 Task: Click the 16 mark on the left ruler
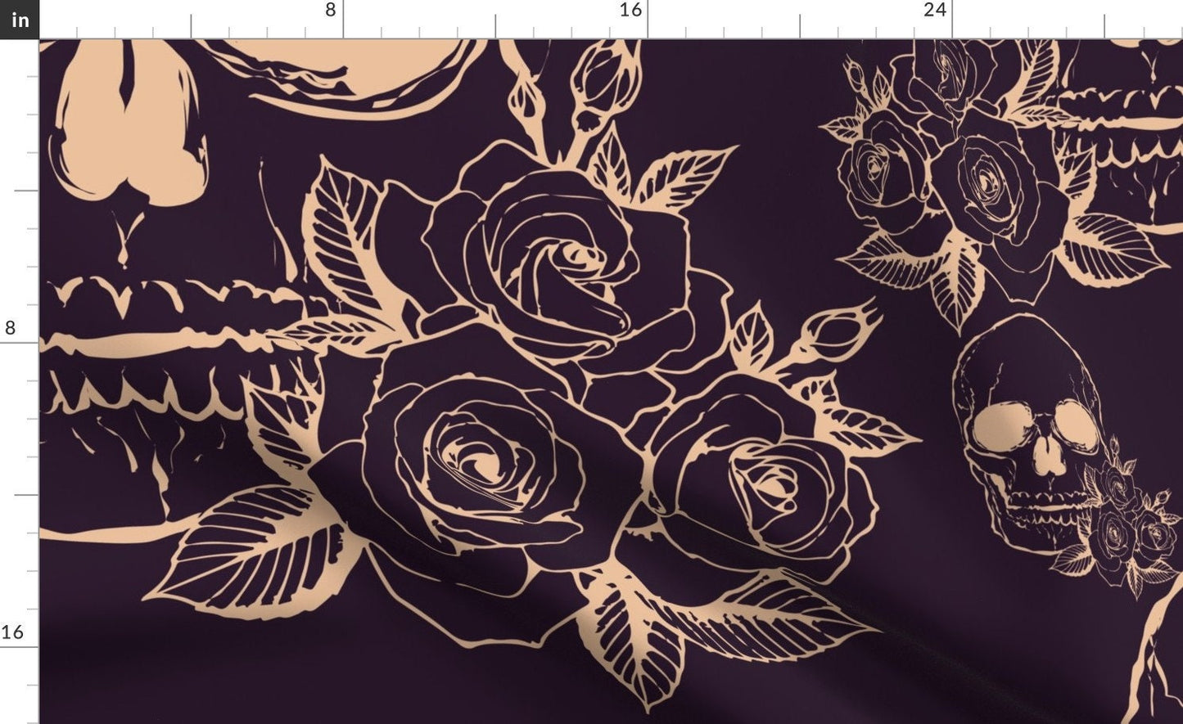click(12, 632)
